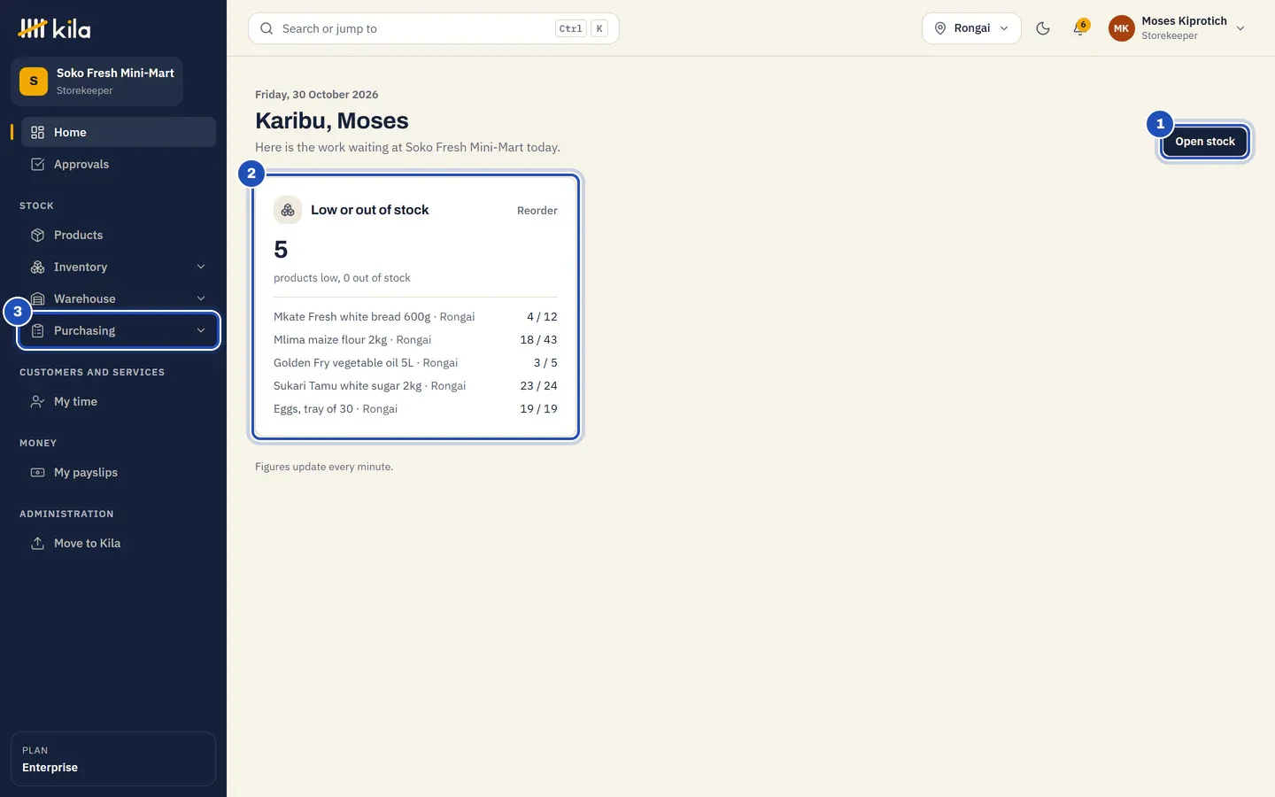
Task: Select Sukari Tamu white sugar 2kg row
Action: [x=415, y=385]
